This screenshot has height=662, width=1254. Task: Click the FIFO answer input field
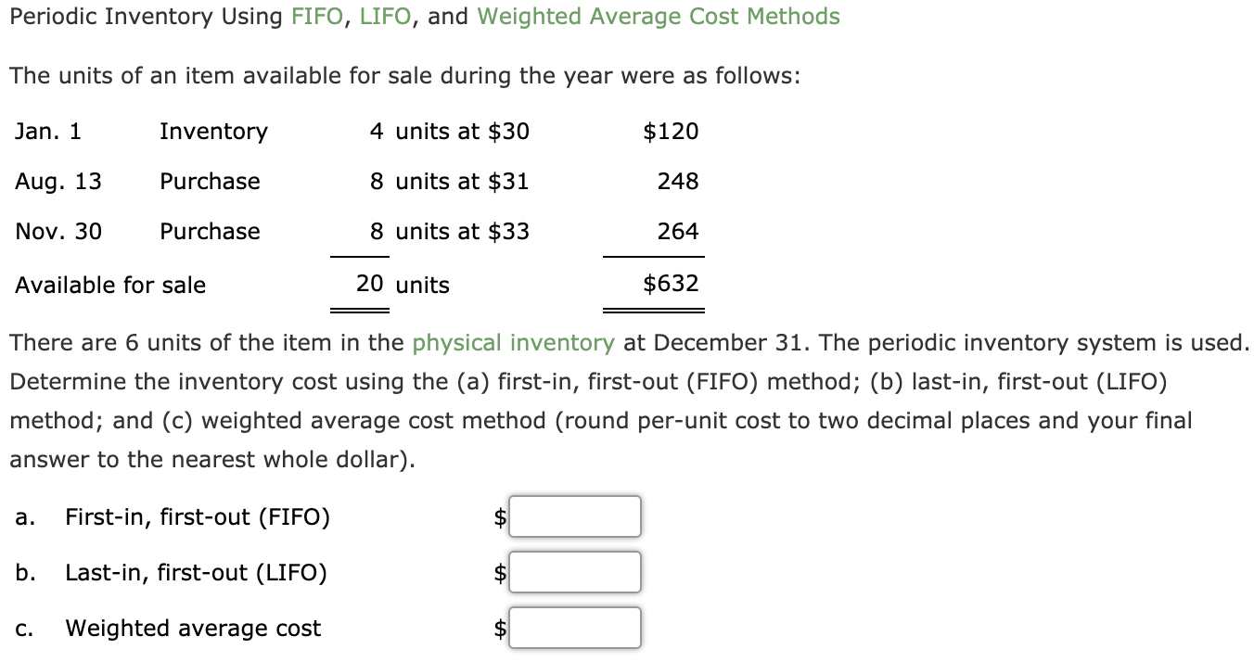coord(573,516)
